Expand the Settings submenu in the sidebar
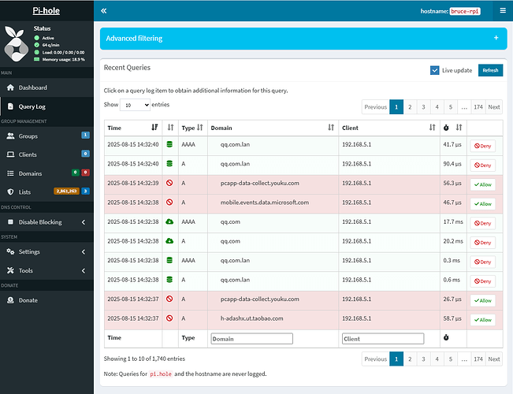The image size is (513, 394). tap(46, 252)
